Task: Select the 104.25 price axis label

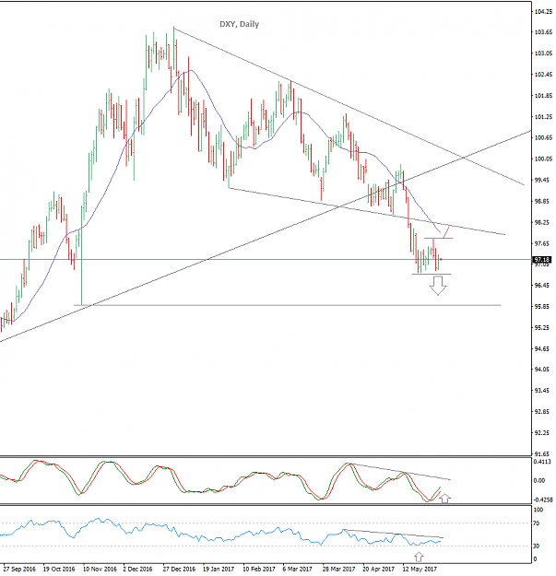Action: 543,12
